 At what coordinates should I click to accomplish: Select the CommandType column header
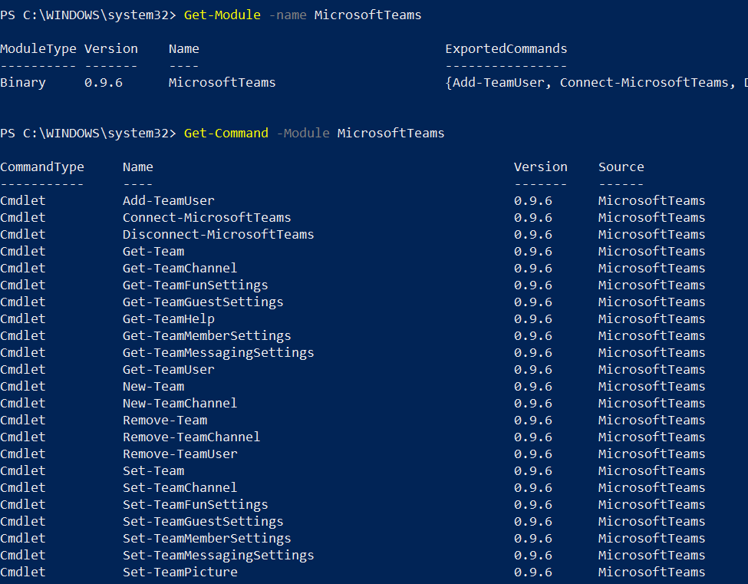point(42,167)
